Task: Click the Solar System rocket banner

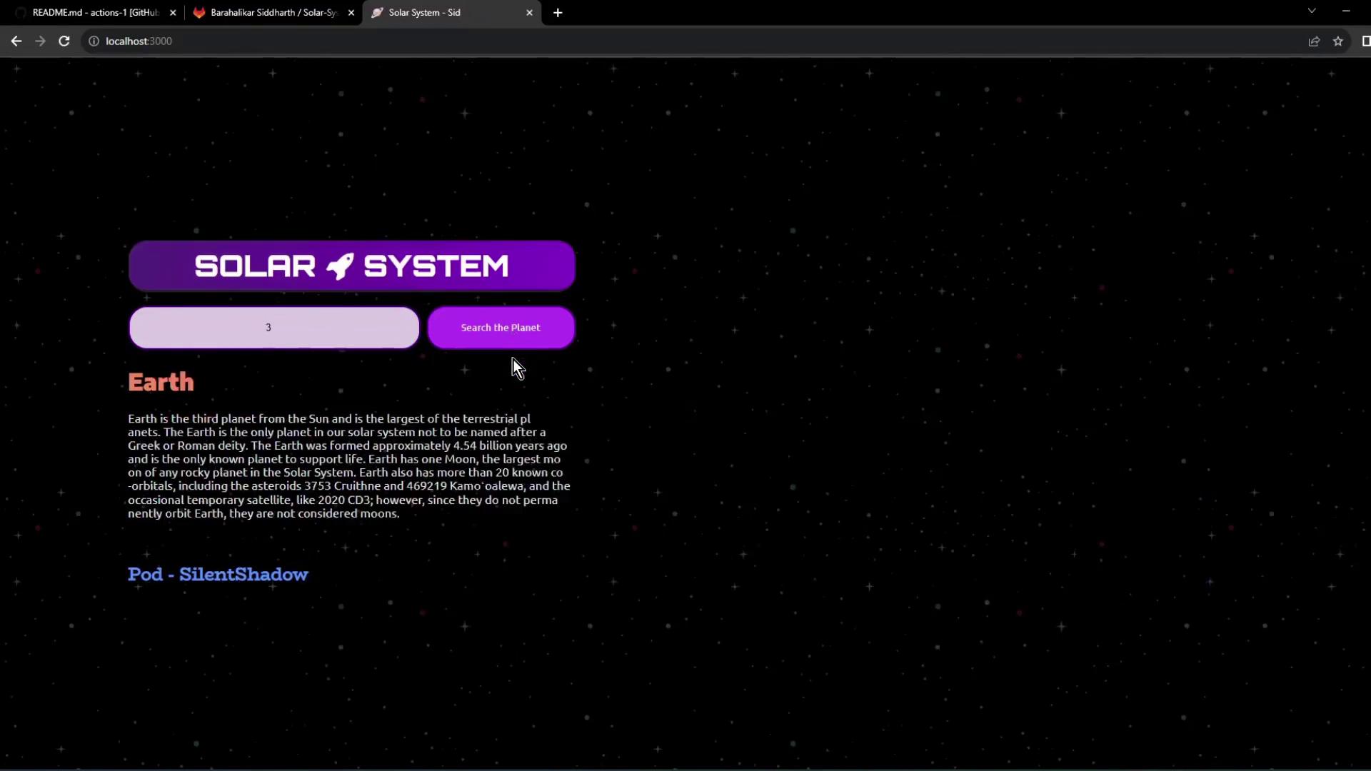Action: coord(351,266)
